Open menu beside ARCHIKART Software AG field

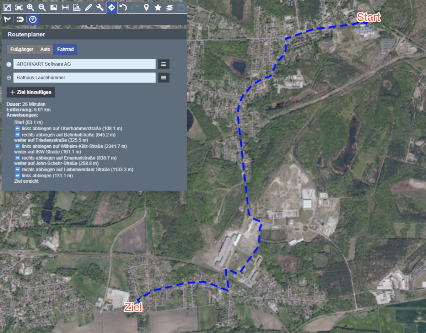coord(163,64)
